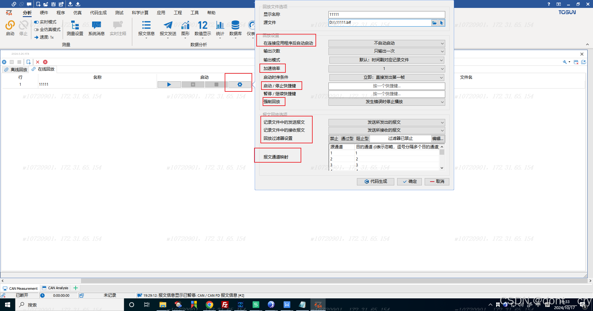Open Windows Start menu
593x311 pixels.
click(8, 305)
